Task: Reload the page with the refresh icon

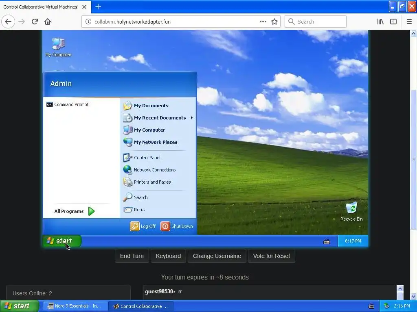Action: [x=35, y=22]
